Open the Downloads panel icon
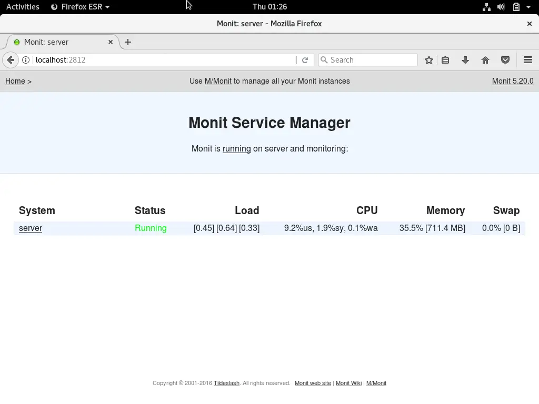This screenshot has height=404, width=539. tap(465, 59)
